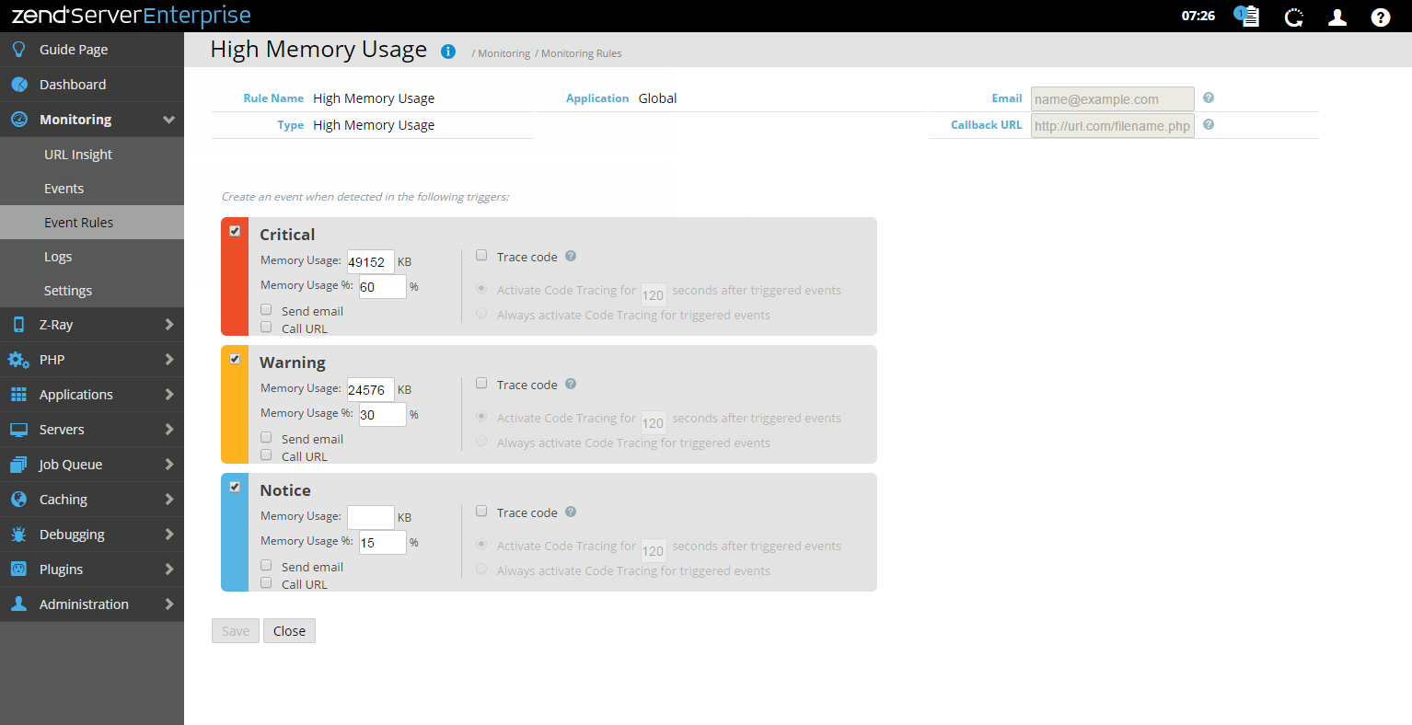
Task: Expand the Administration menu arrow
Action: (168, 604)
